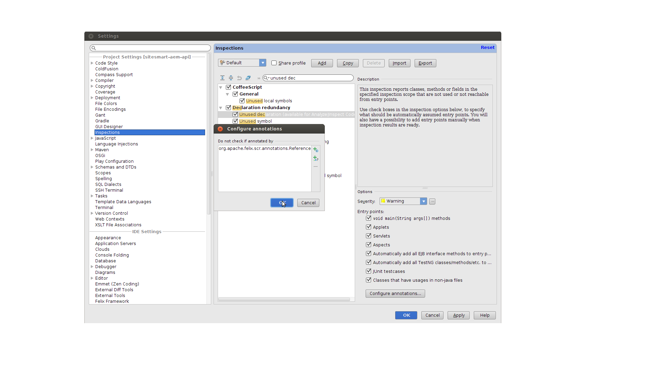Click the settings search input field
Image resolution: width=653 pixels, height=367 pixels.
click(x=150, y=48)
